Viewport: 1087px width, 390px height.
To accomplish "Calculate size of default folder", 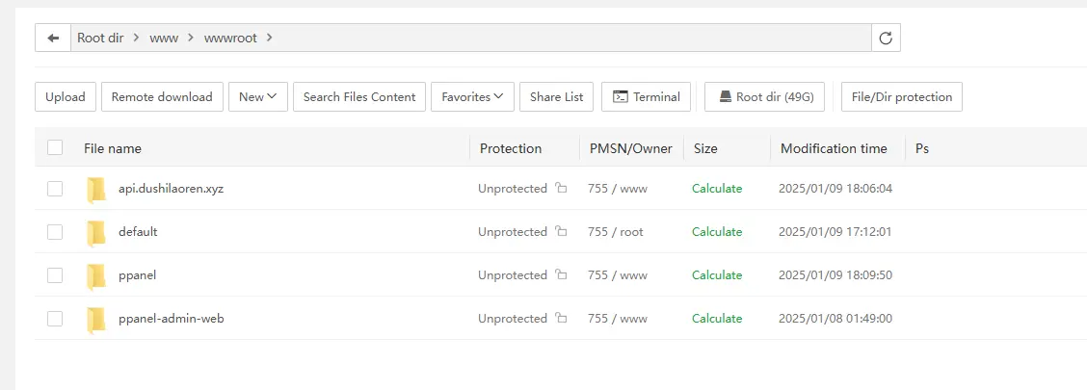I will (717, 231).
